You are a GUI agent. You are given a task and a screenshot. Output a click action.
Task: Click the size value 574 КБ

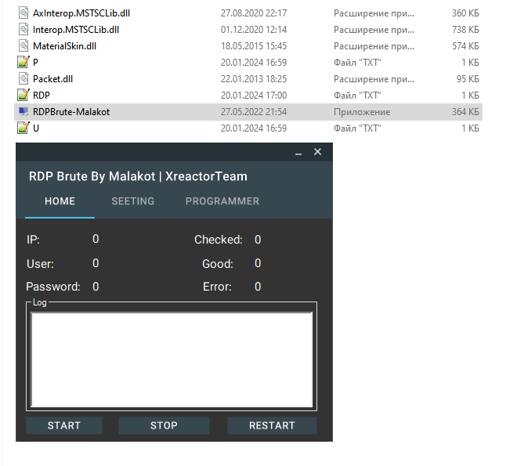pos(465,46)
